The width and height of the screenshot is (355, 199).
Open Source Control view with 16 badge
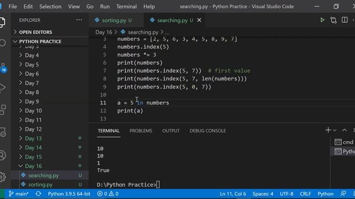[x=3, y=67]
